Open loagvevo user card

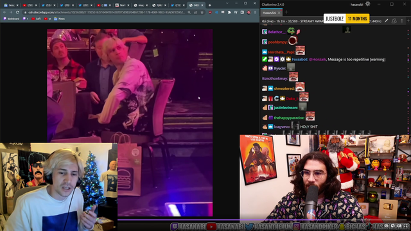pos(283,127)
